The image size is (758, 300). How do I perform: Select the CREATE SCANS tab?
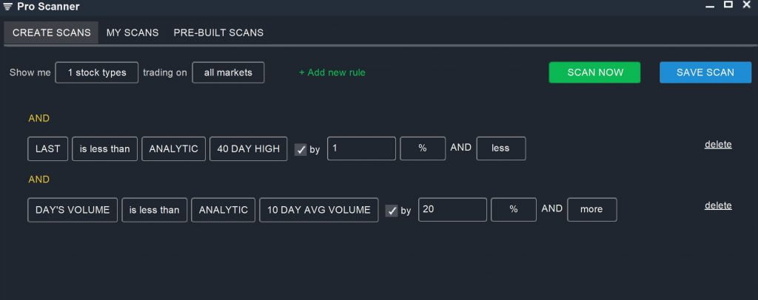51,33
